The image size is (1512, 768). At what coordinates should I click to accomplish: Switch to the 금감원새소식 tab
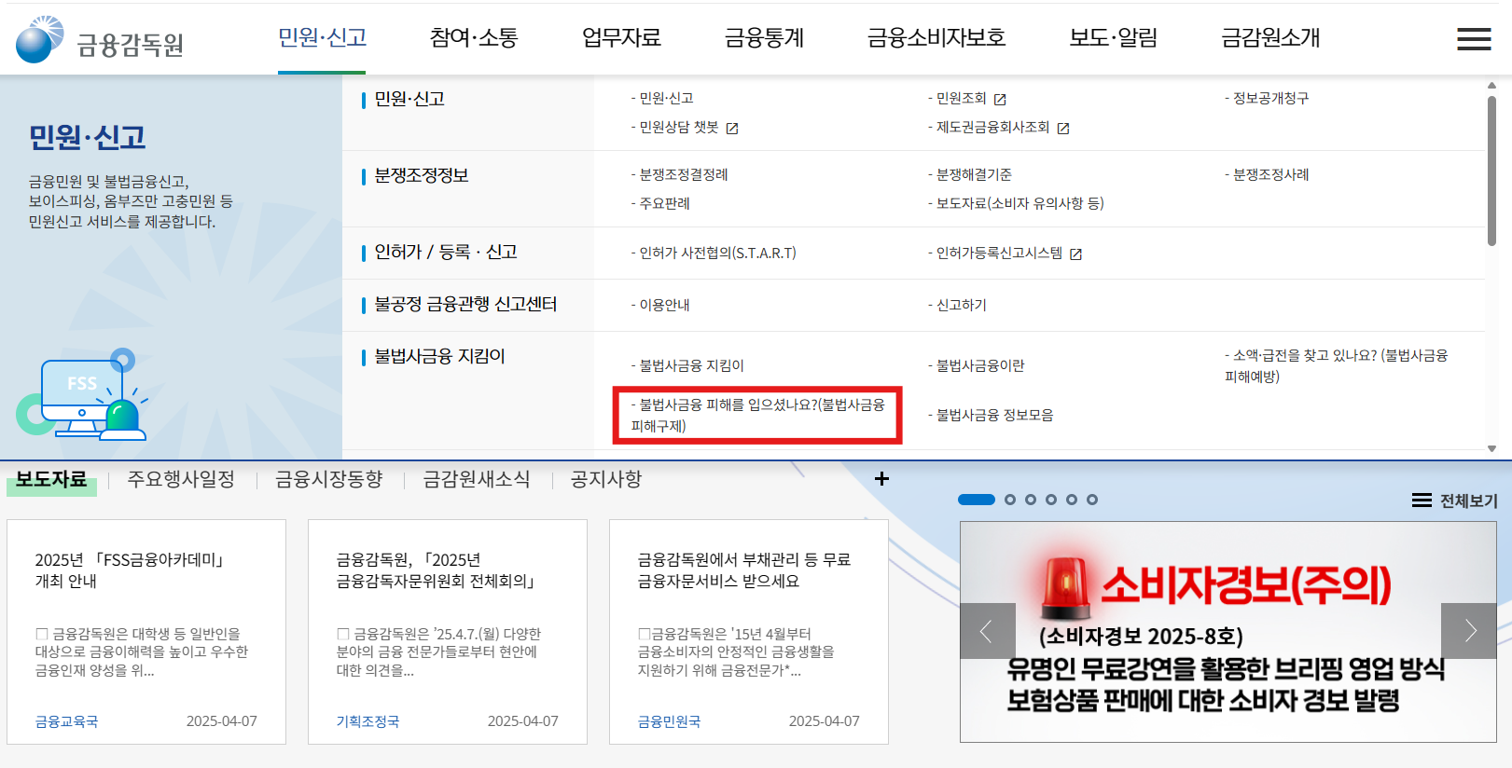477,479
